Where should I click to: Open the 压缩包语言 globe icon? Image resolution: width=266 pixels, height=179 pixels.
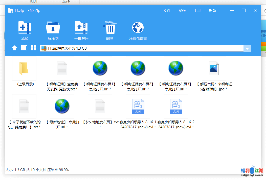tap(138, 28)
